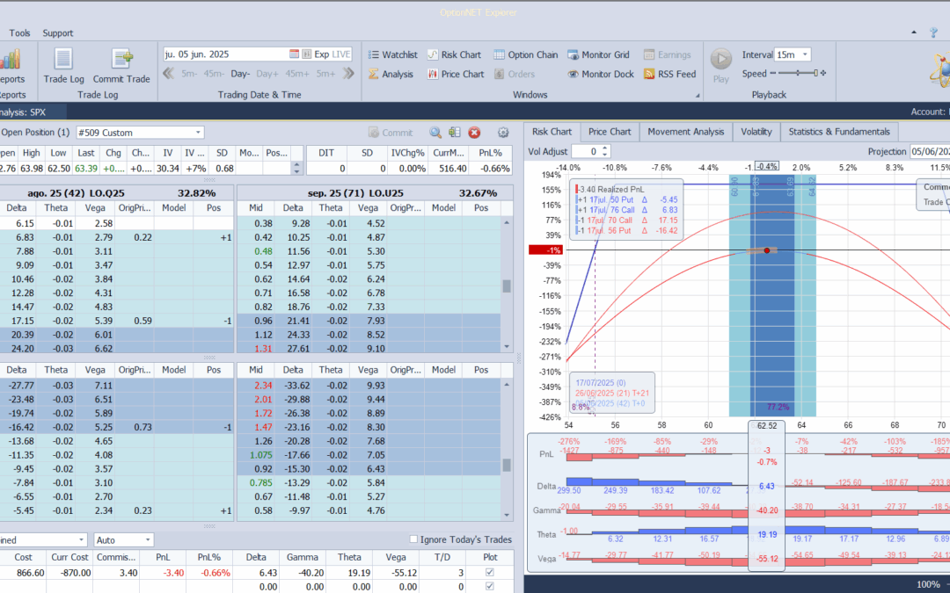The height and width of the screenshot is (593, 950).
Task: Uncheck Plot box in first position row
Action: pyautogui.click(x=490, y=573)
